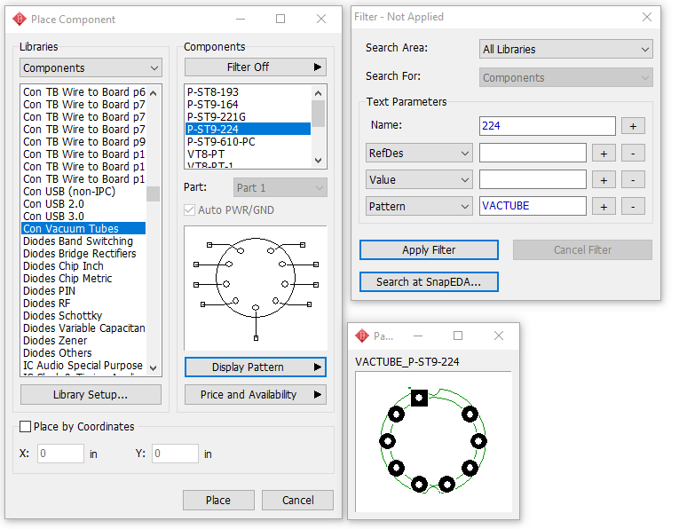Select Diodes Bridge Rectifiers library
The width and height of the screenshot is (679, 529).
[x=83, y=254]
